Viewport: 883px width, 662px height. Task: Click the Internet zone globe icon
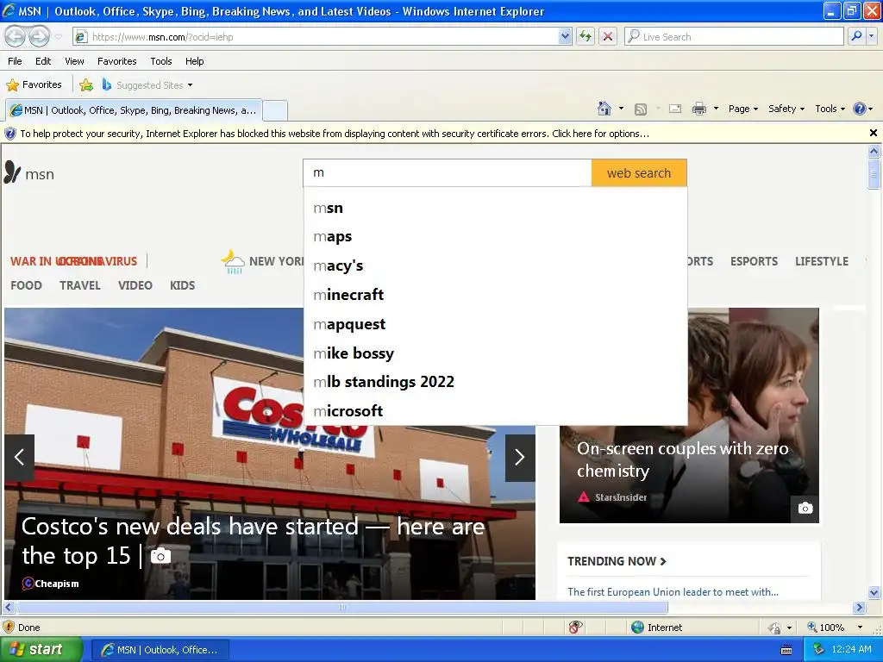coord(637,628)
